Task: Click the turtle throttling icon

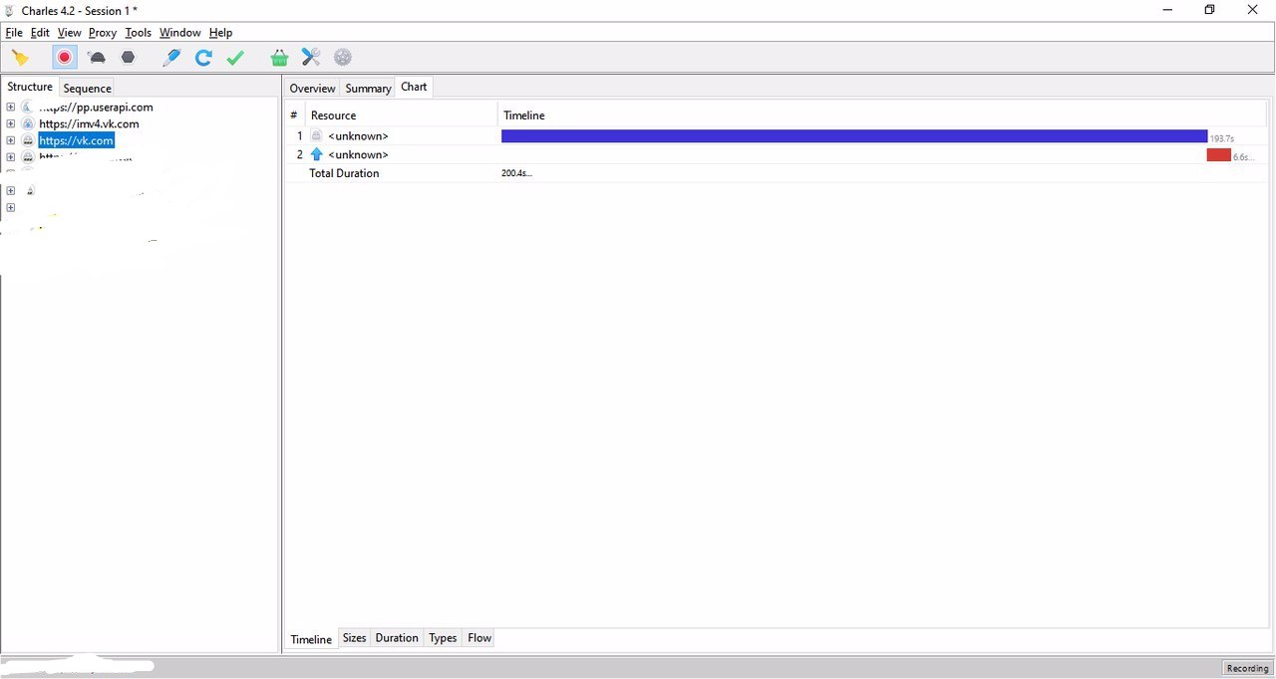Action: (97, 58)
